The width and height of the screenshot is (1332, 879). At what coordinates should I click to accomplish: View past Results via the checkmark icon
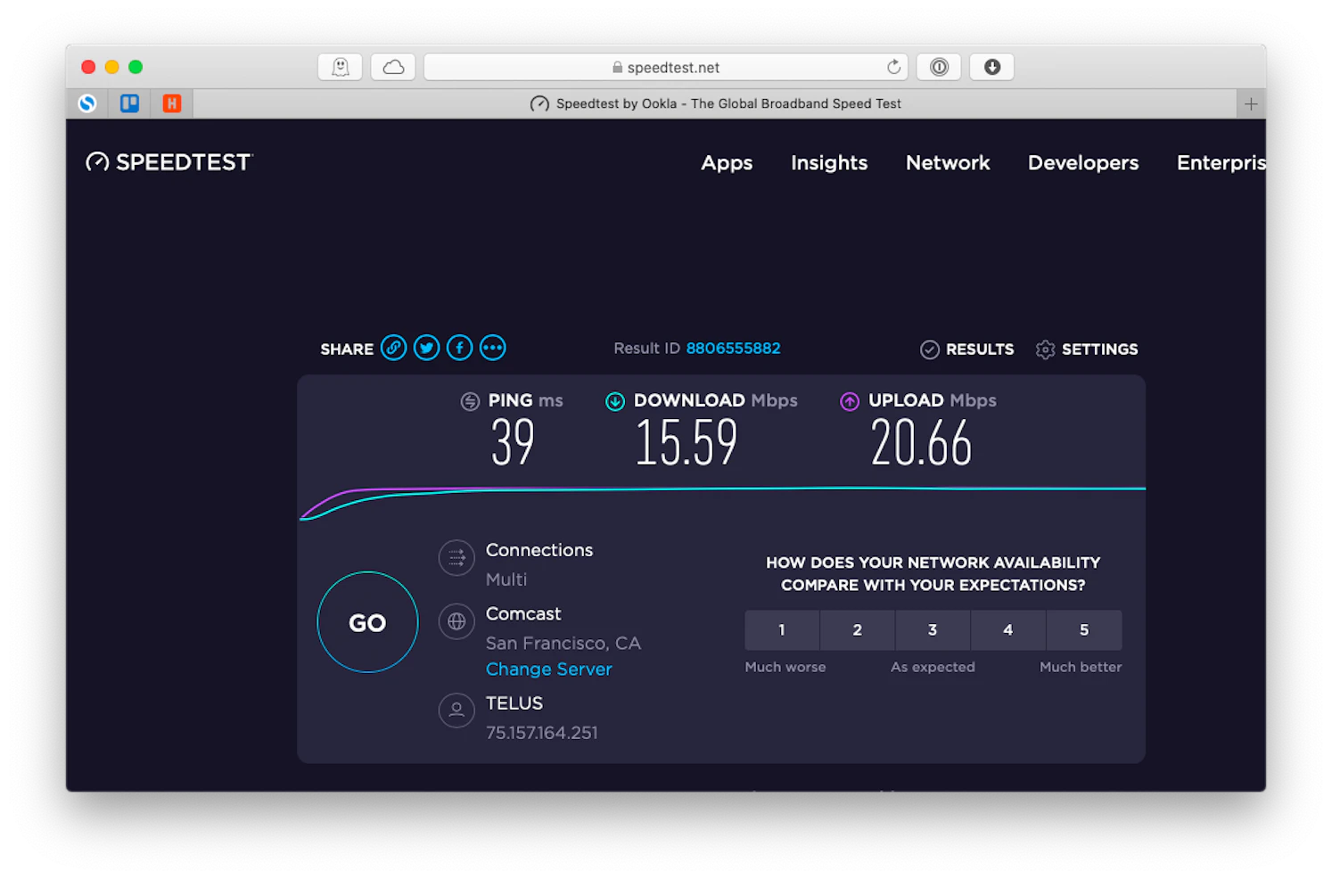tap(930, 349)
